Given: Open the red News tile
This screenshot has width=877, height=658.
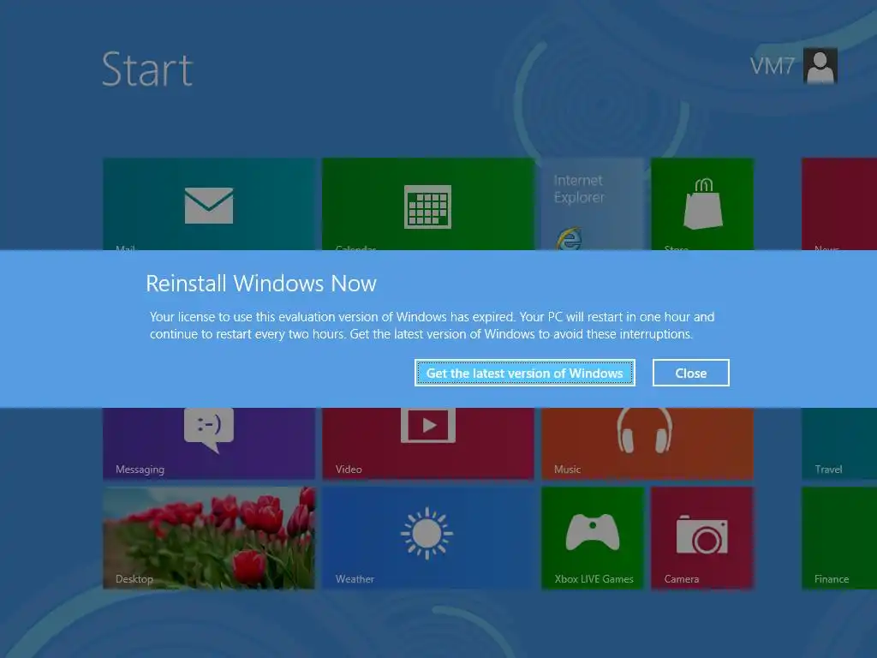Looking at the screenshot, I should [839, 204].
